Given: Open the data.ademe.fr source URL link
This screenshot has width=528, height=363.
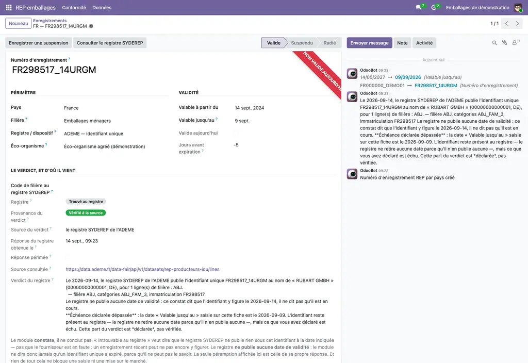Looking at the screenshot, I should point(142,269).
